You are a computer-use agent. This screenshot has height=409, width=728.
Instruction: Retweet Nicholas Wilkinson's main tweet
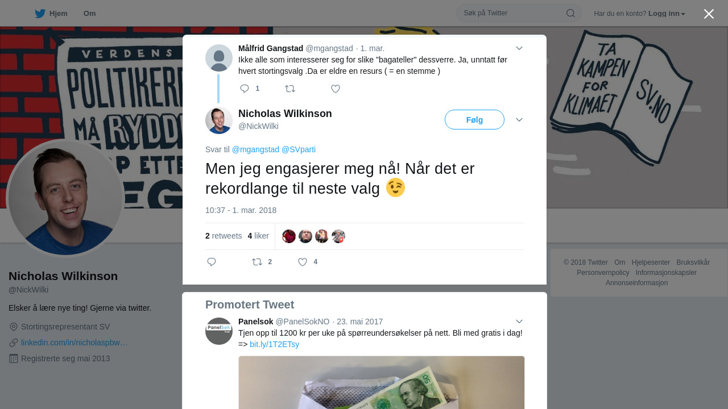[257, 262]
